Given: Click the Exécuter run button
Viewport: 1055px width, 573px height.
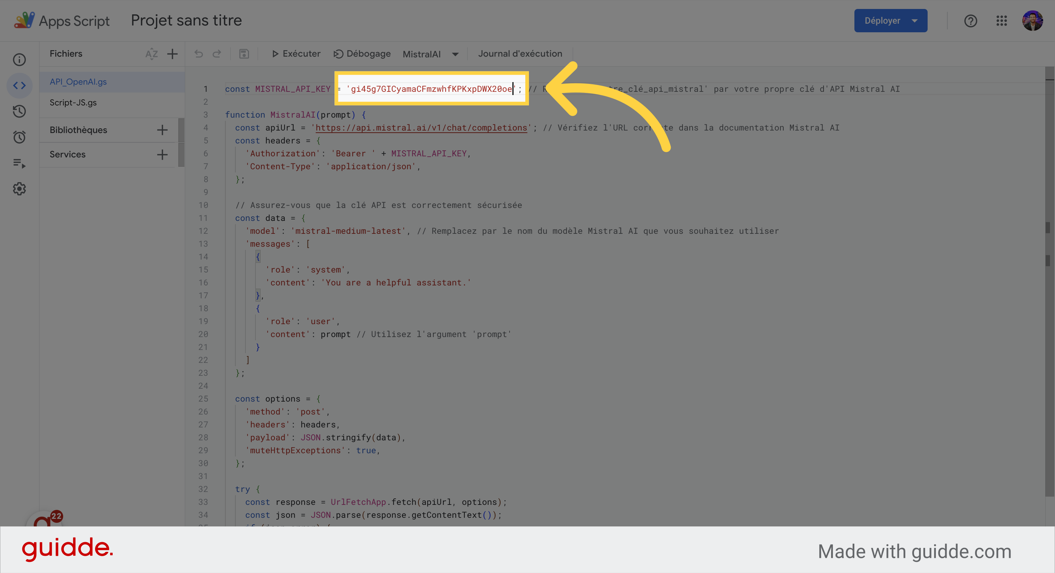Looking at the screenshot, I should [296, 54].
